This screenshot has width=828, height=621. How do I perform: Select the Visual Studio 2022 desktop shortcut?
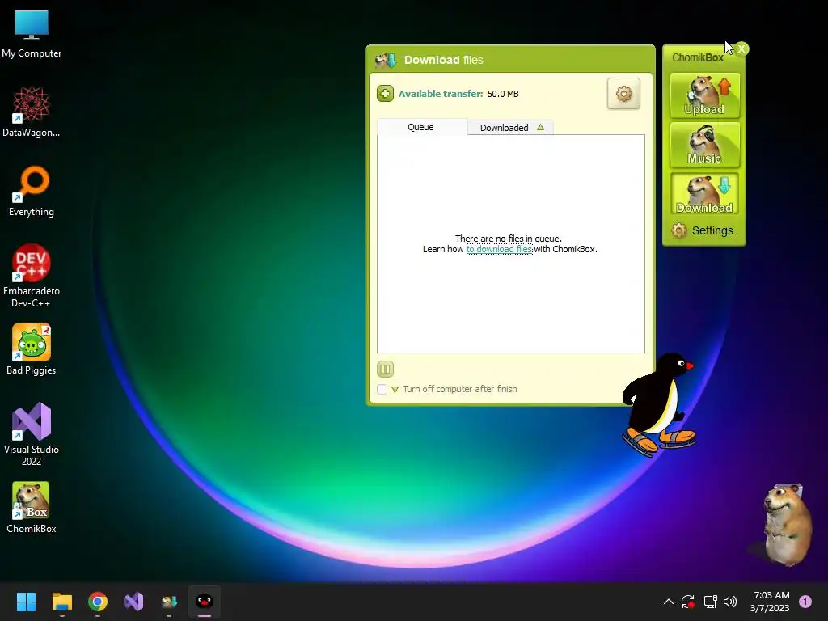click(x=32, y=434)
